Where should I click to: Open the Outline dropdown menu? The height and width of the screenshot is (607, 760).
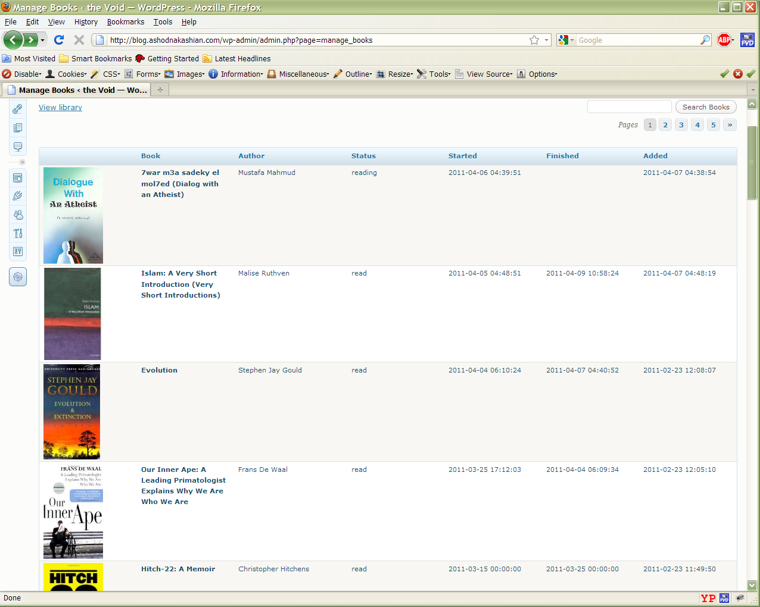[x=353, y=74]
